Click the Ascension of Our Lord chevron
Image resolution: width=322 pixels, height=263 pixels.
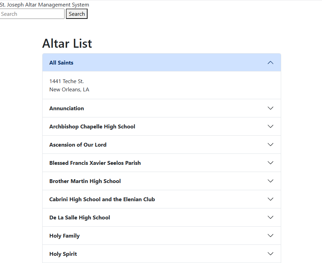(271, 145)
